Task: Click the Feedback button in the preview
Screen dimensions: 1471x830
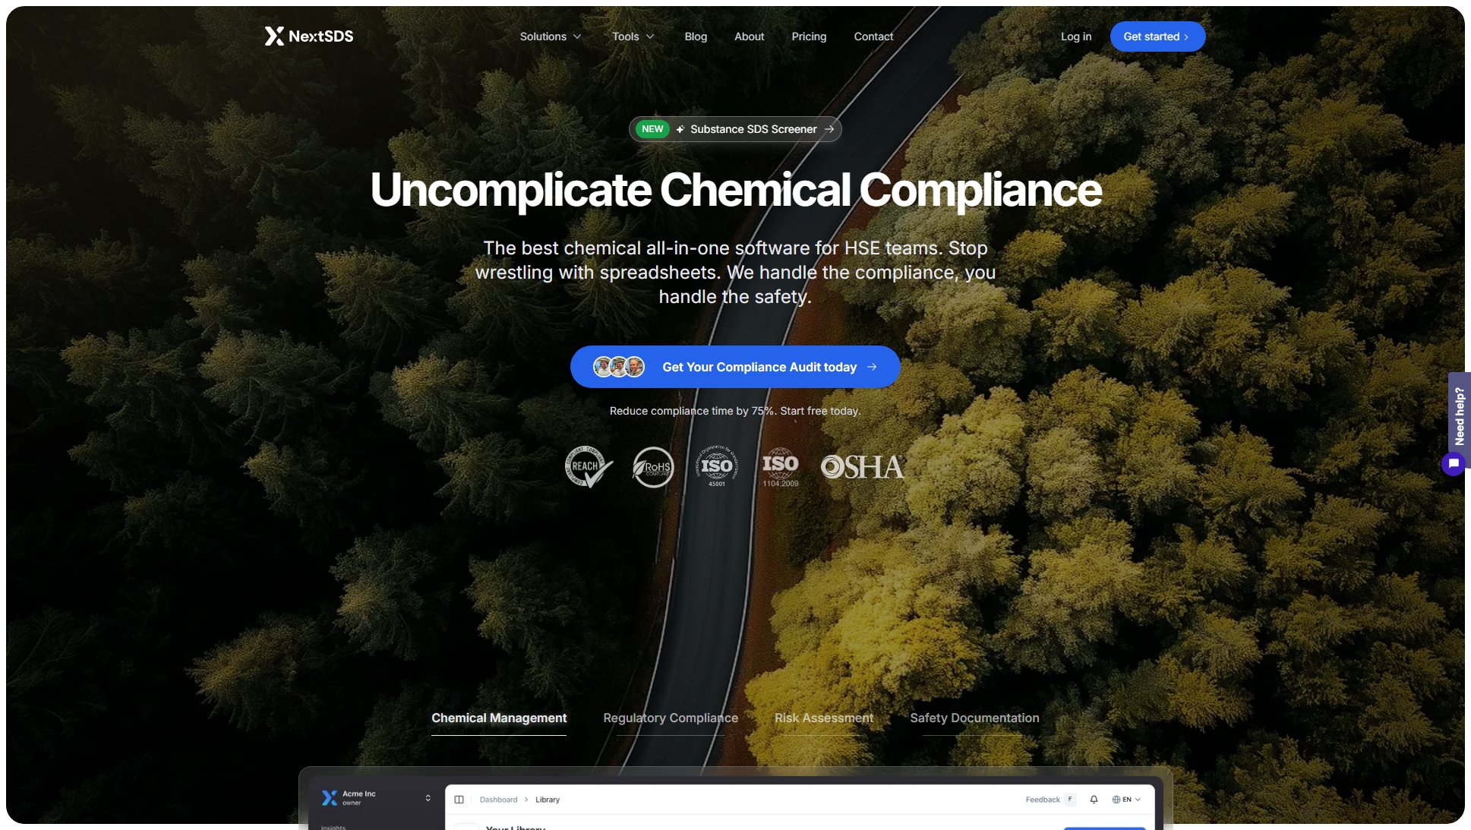Action: click(1050, 800)
